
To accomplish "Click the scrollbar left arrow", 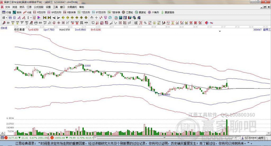I will click(95, 138).
